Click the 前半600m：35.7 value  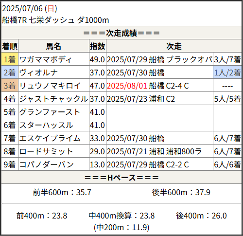point(62,192)
